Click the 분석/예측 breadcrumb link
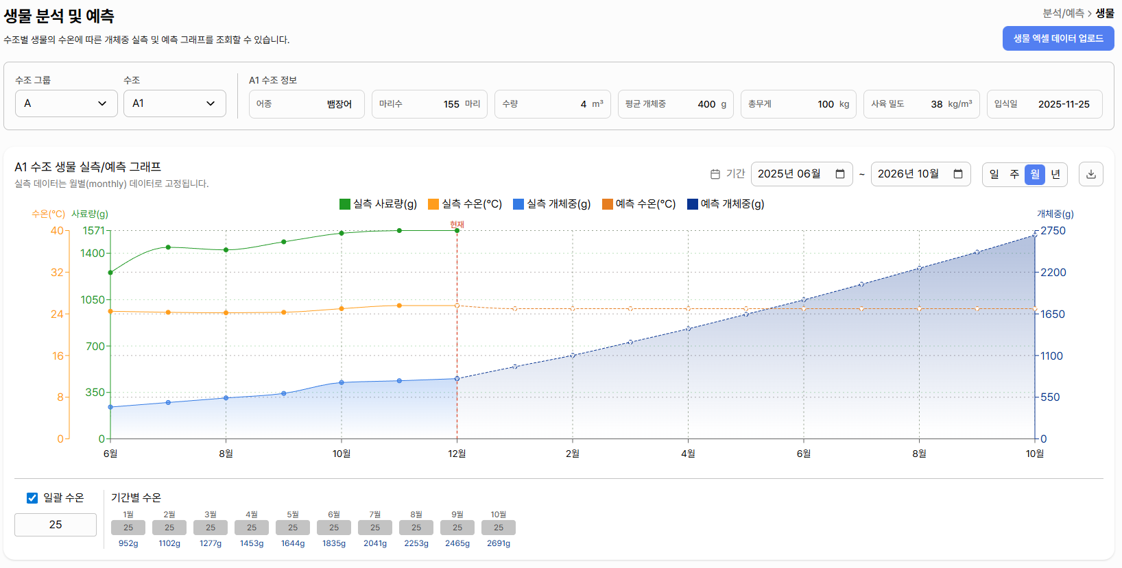Screen dimensions: 1122x568 (x=1063, y=13)
